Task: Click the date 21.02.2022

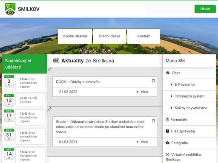Action: pos(68,92)
